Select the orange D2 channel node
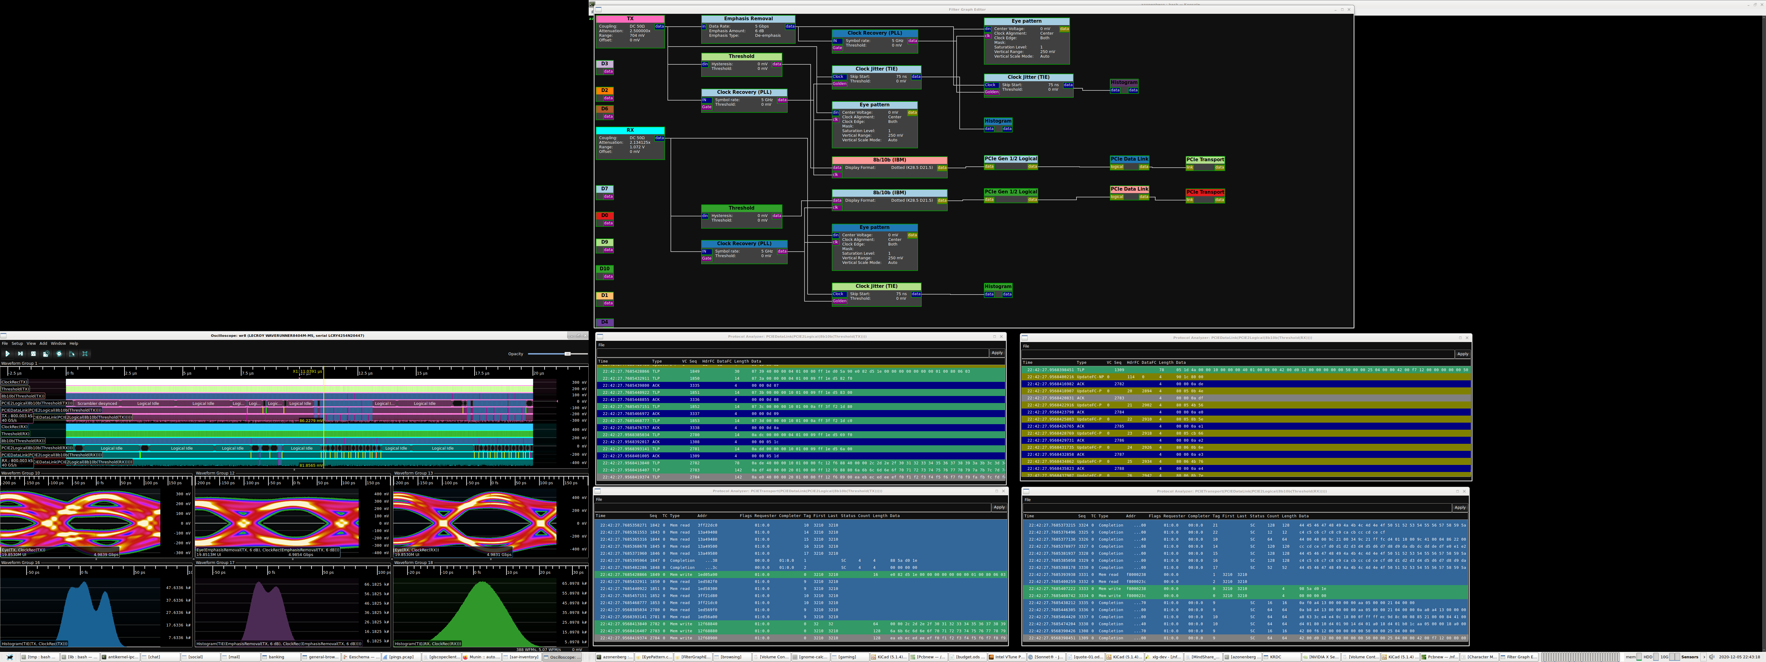Screen dimensions: 1766x662 (605, 94)
